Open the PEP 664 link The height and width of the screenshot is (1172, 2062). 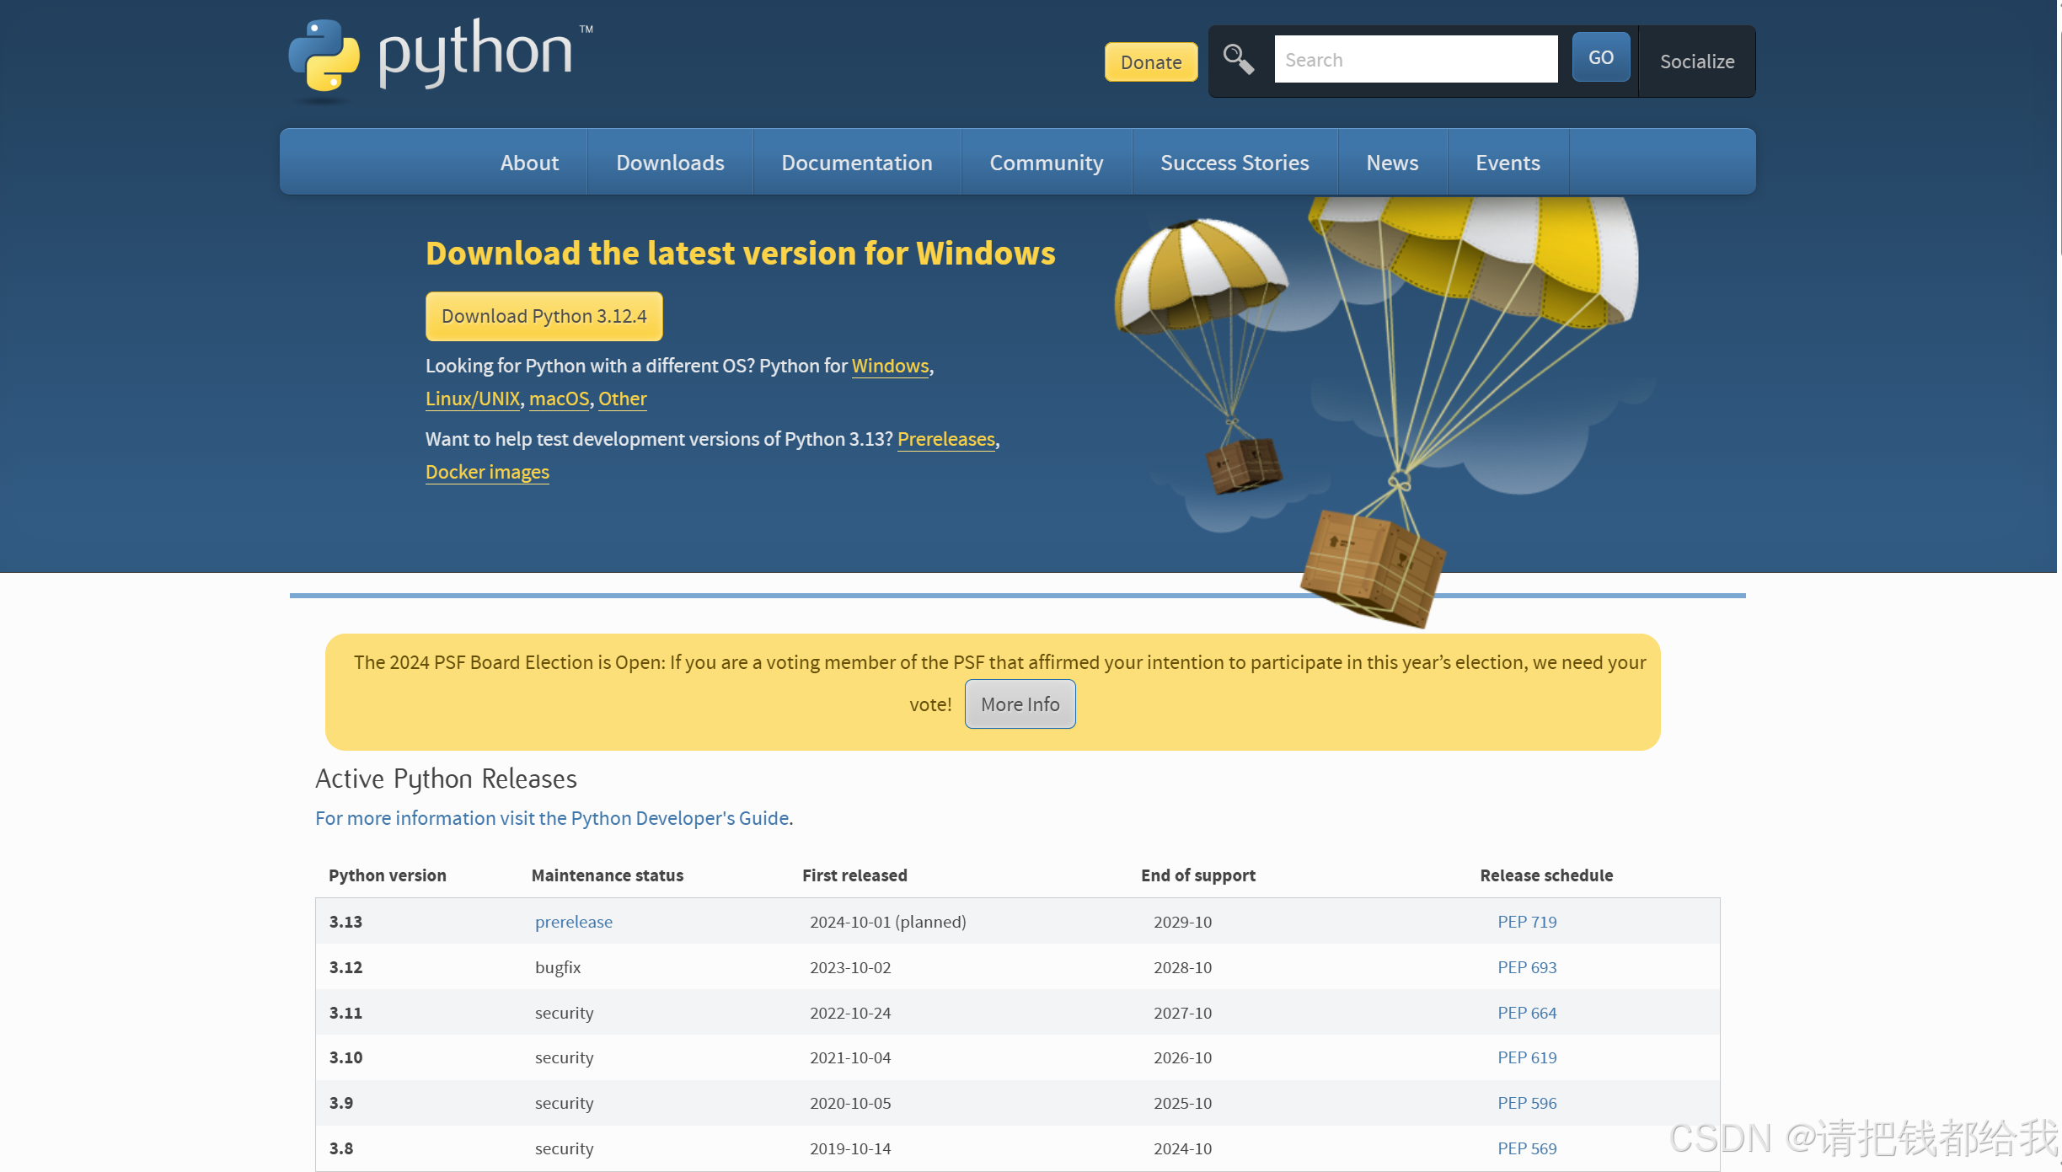(1527, 1013)
